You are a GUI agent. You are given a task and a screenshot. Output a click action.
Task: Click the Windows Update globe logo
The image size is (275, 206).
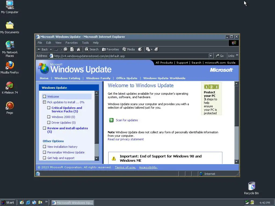44,68
